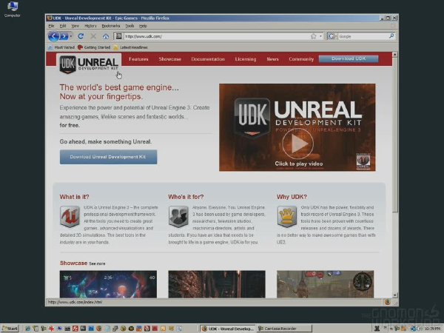Click the Firefox back arrow button
The width and height of the screenshot is (444, 333).
tap(53, 36)
